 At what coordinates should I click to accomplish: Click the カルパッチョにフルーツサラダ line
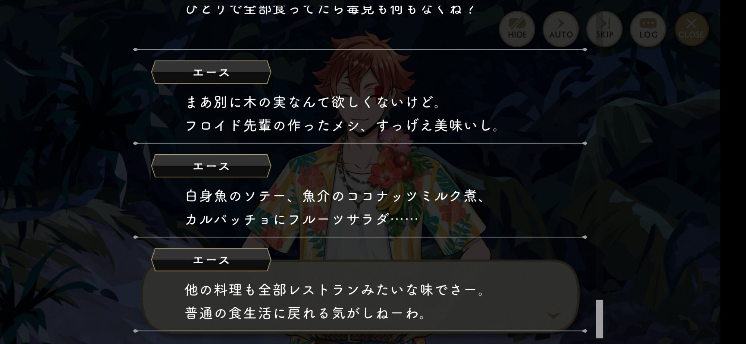pyautogui.click(x=302, y=220)
